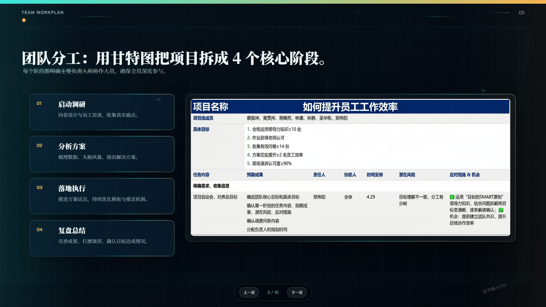Click the orange diamond under TEAM WORKPLAN

(24, 20)
